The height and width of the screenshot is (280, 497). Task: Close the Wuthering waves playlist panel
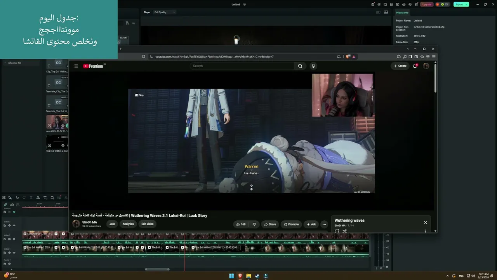point(426,222)
